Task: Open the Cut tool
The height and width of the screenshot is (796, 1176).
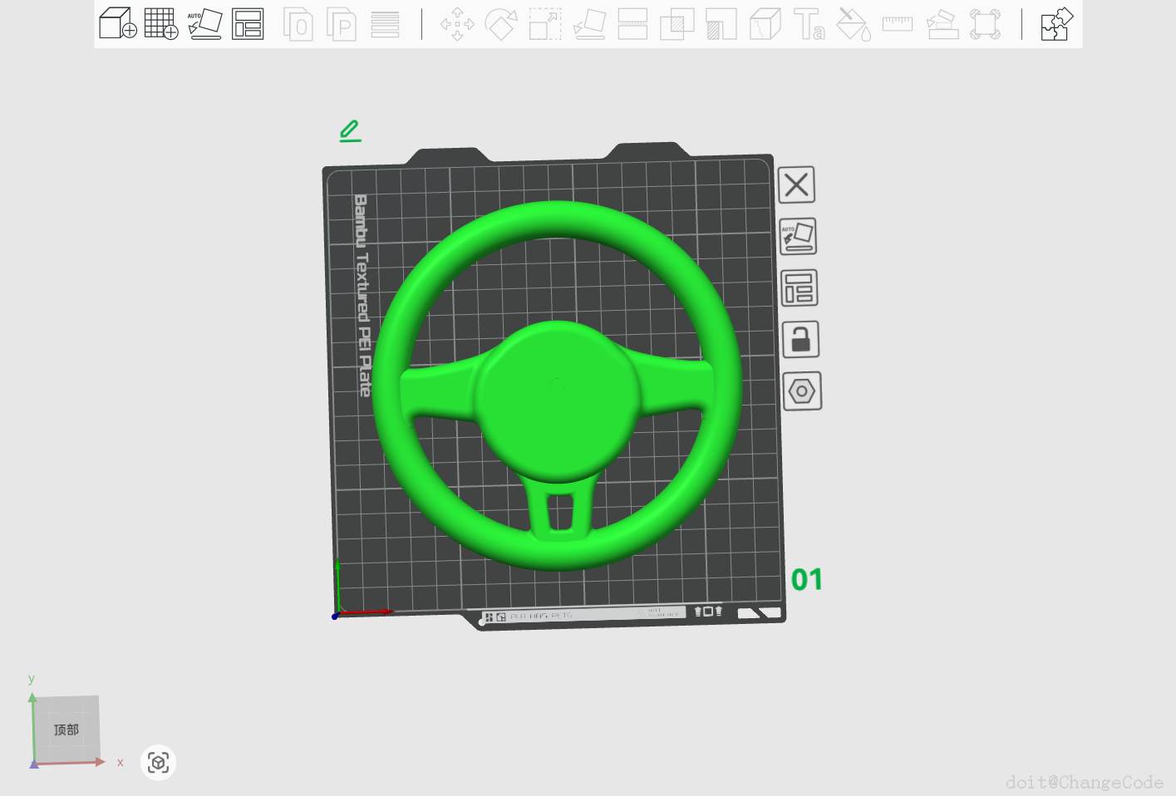Action: point(632,24)
